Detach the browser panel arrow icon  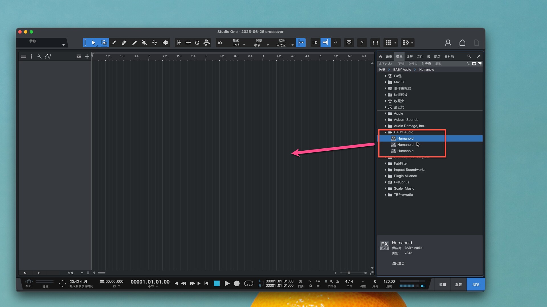479,56
